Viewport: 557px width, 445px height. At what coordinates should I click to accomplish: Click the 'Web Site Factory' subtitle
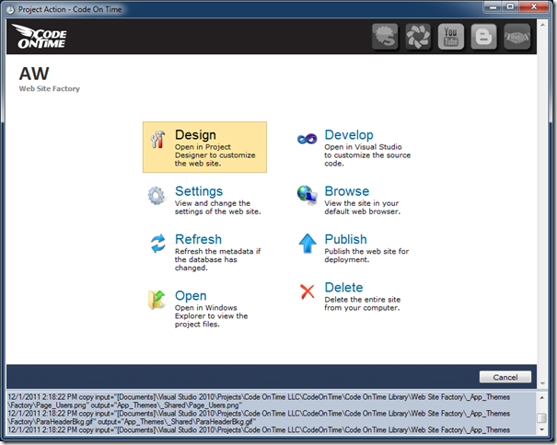[x=50, y=88]
